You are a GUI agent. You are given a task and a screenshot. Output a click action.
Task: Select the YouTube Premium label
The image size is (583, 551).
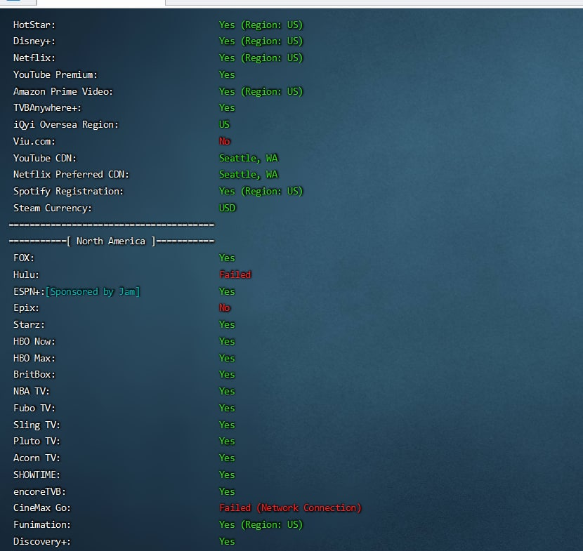(55, 74)
